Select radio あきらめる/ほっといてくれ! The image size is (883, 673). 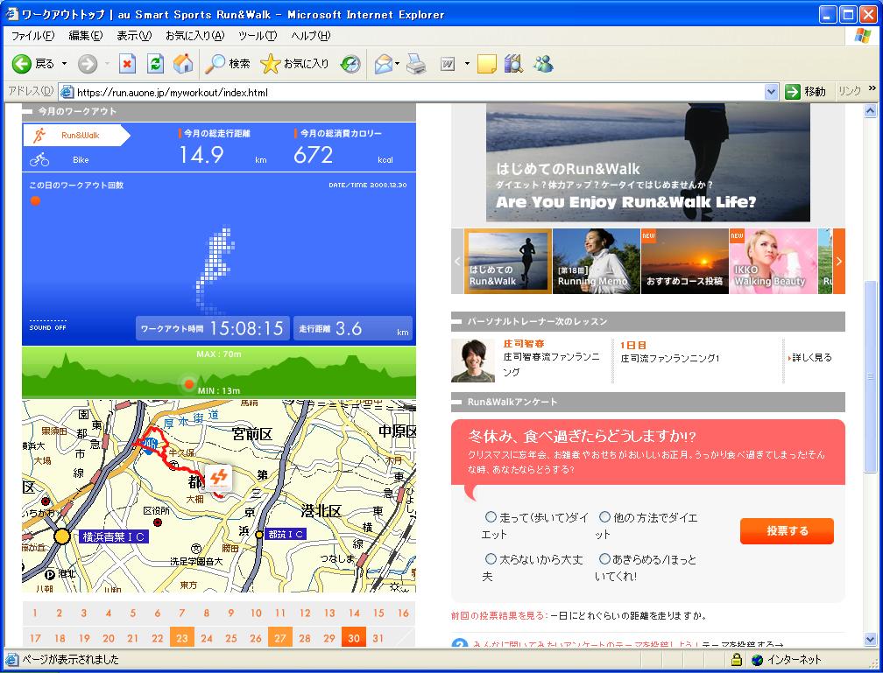604,558
